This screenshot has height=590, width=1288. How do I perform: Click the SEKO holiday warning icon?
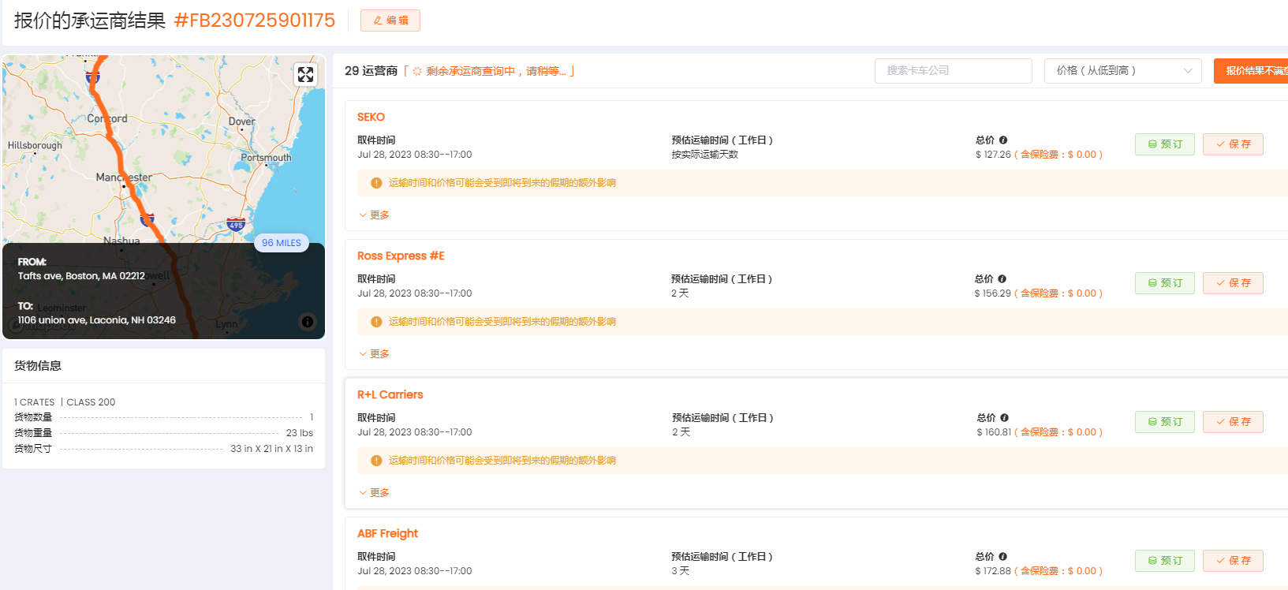376,183
